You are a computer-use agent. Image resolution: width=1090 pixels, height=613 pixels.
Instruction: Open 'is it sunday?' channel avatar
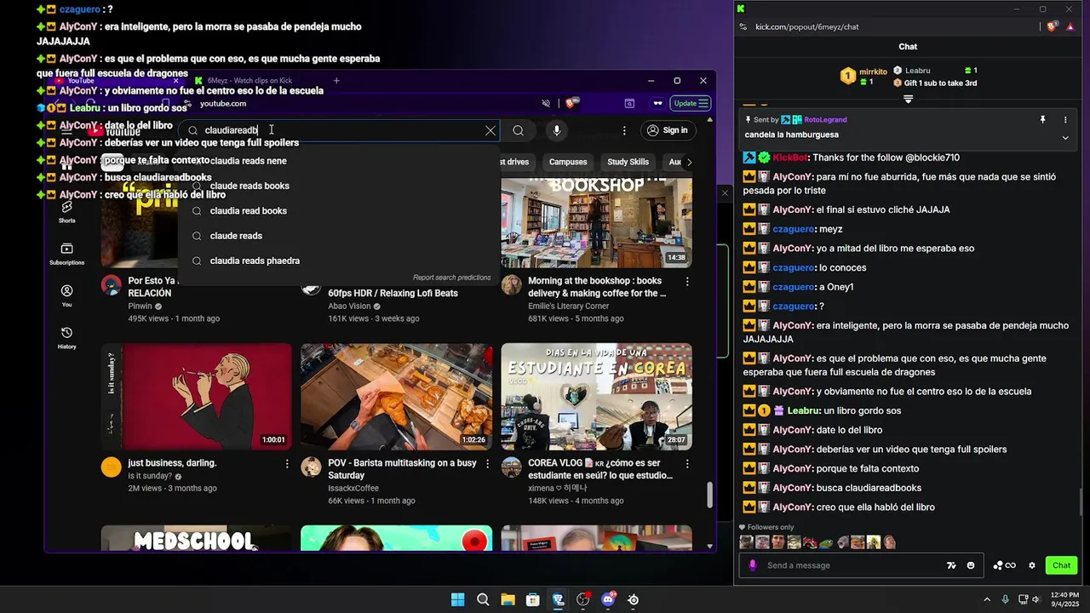[112, 467]
